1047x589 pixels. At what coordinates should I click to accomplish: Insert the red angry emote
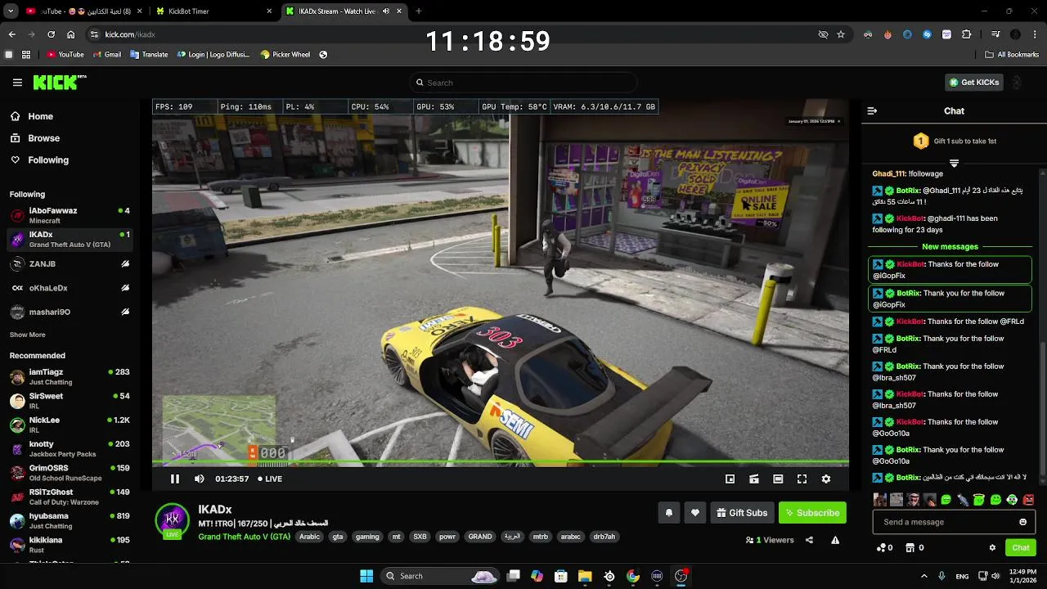[x=1028, y=500]
